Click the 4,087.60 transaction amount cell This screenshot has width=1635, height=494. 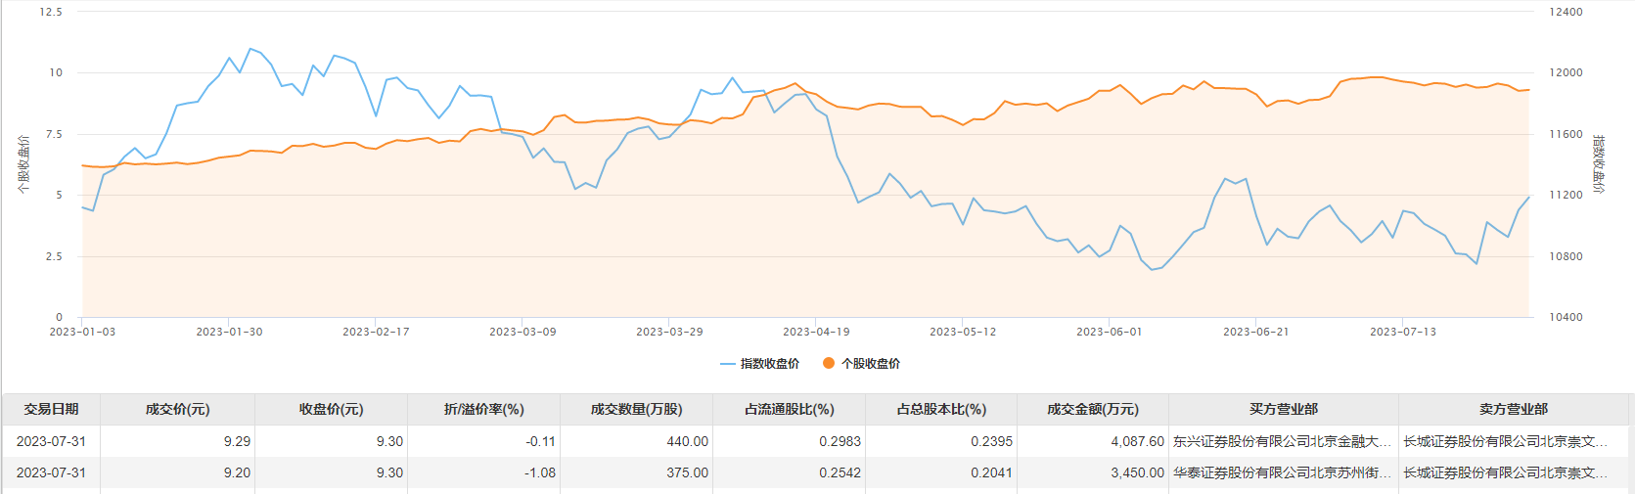point(1137,442)
